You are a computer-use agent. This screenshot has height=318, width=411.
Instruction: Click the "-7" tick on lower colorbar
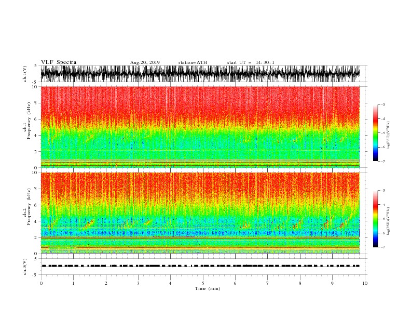click(x=382, y=247)
